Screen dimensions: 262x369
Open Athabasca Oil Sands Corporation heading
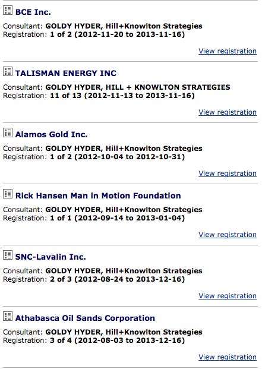[85, 318]
